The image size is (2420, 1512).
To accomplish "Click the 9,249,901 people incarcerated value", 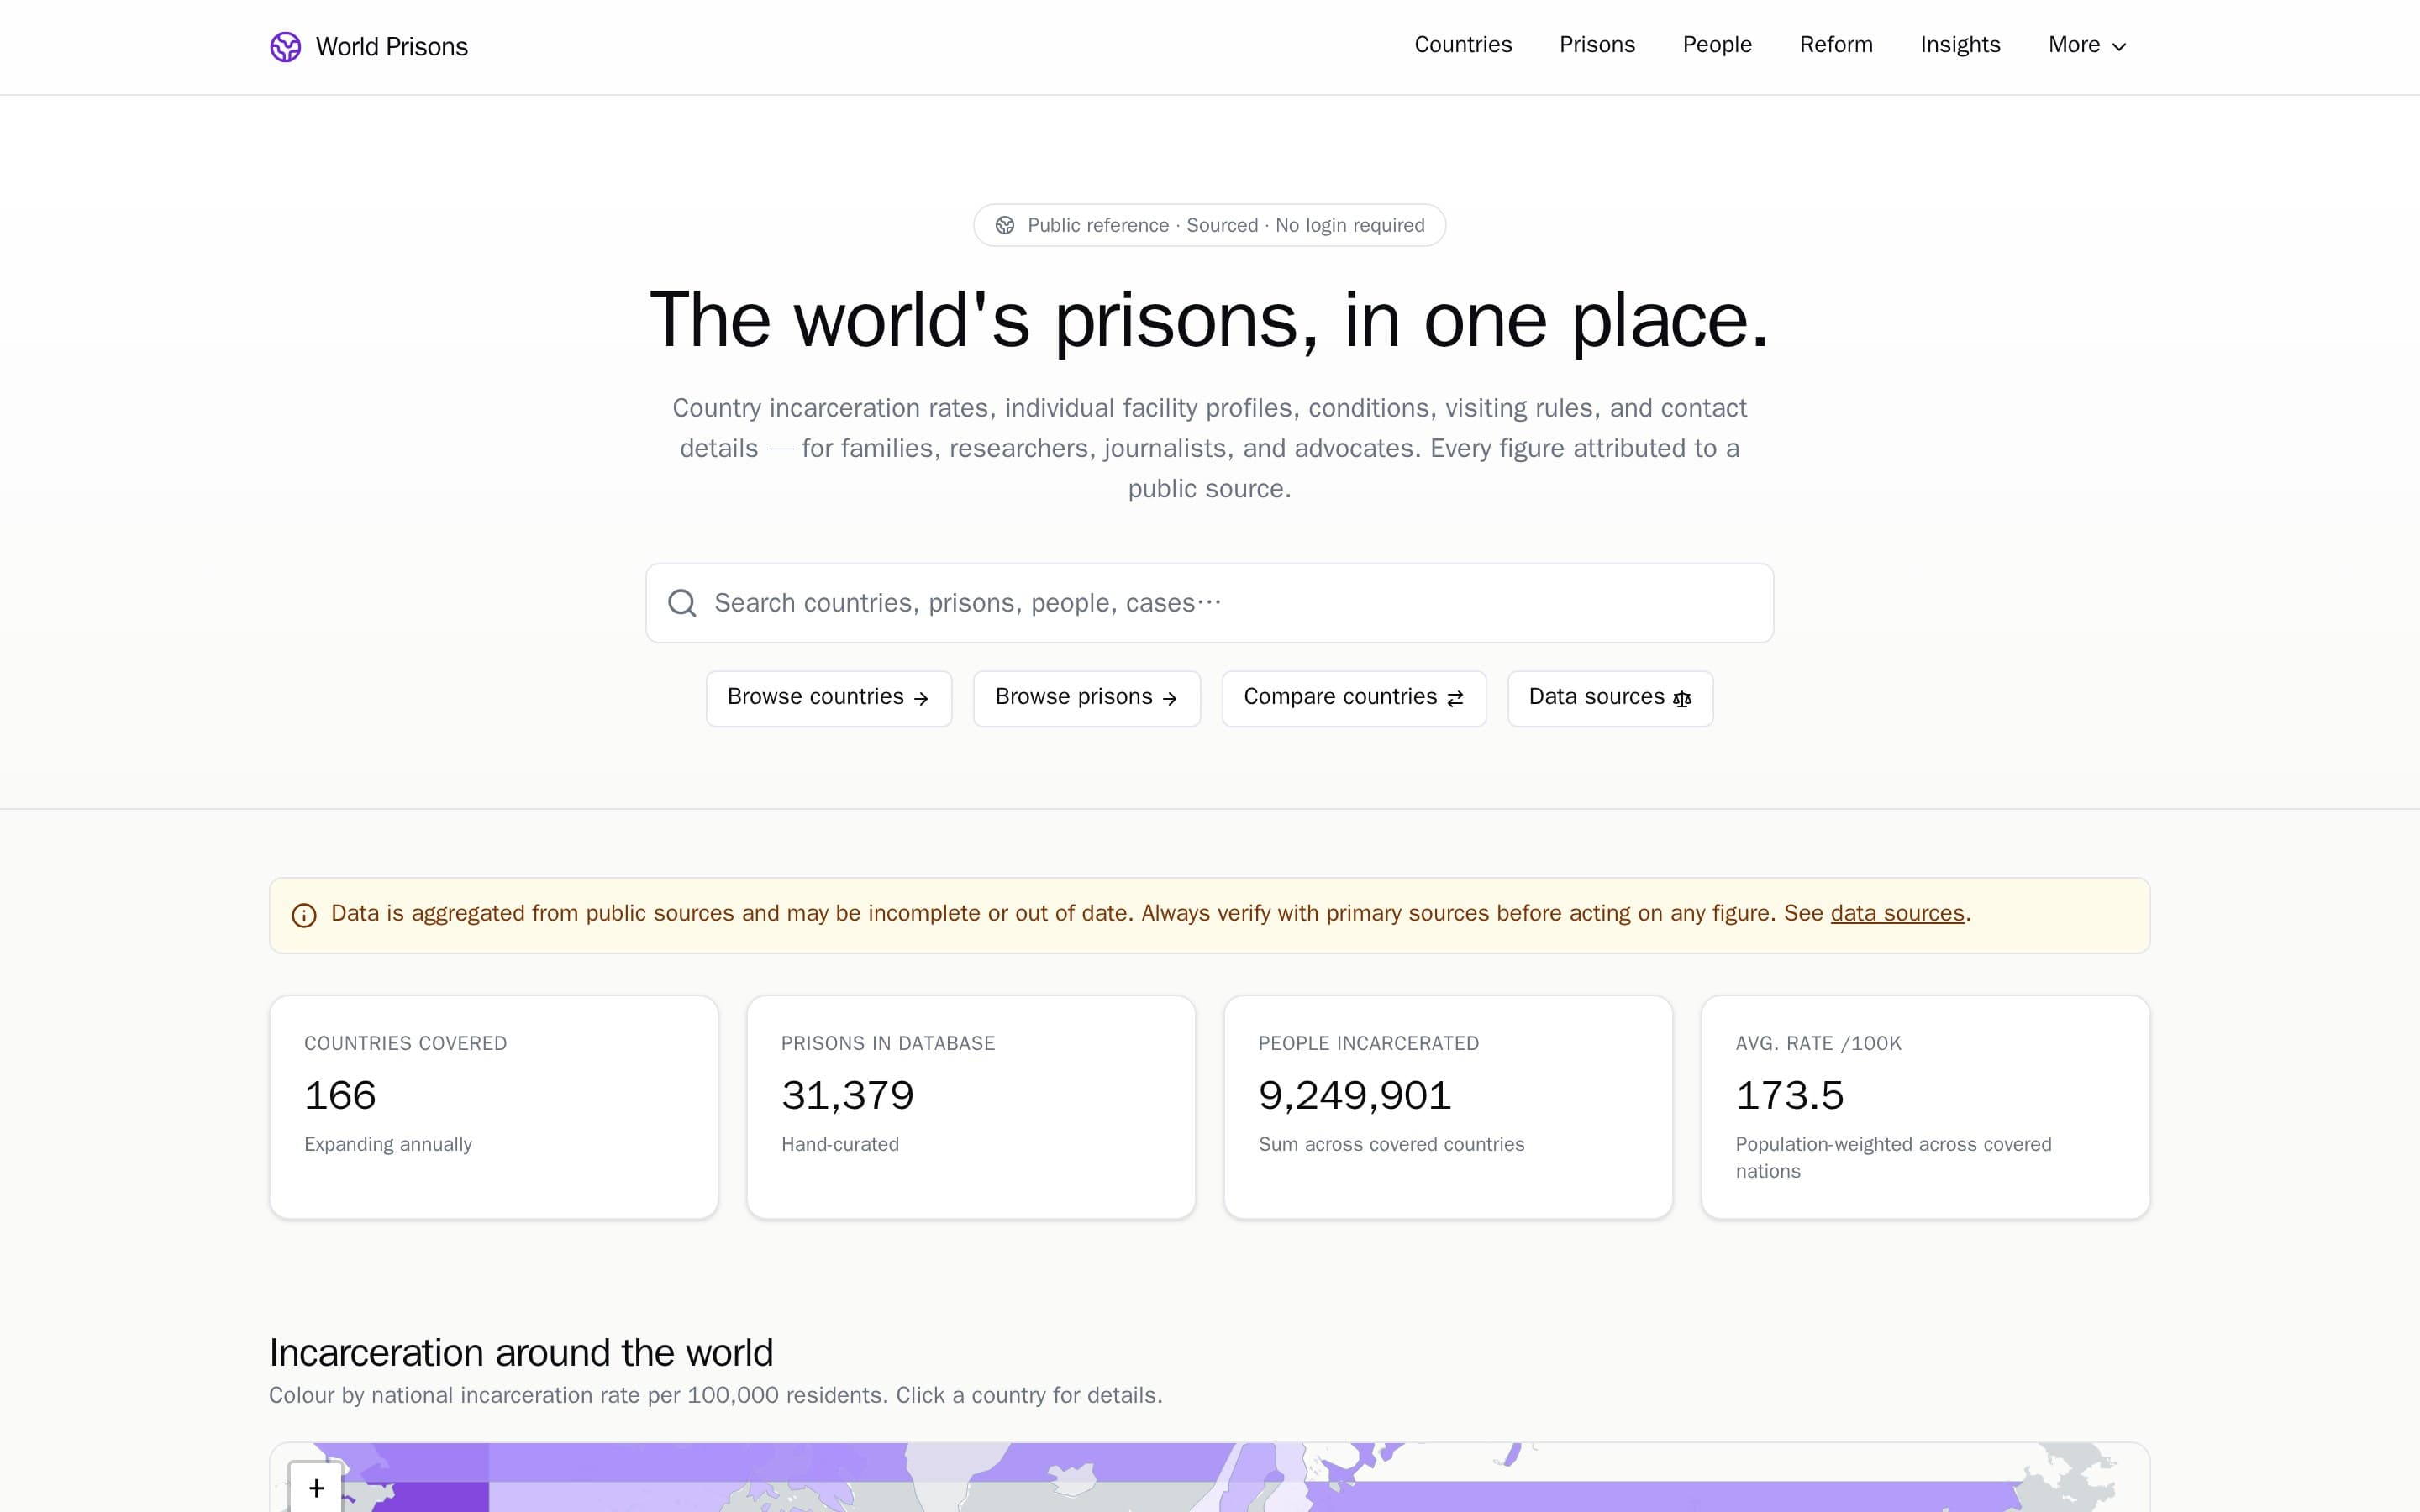I will coord(1354,1095).
